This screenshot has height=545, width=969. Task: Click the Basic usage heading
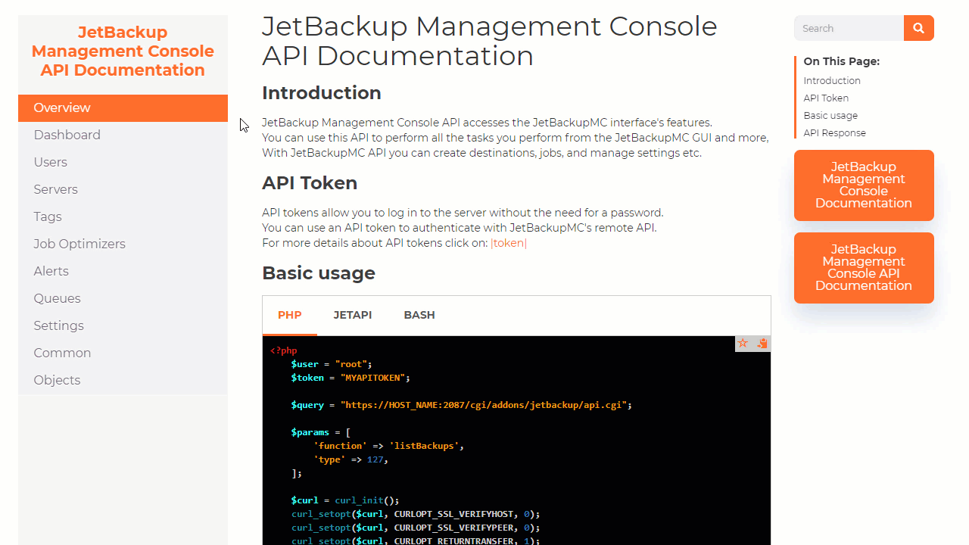319,273
